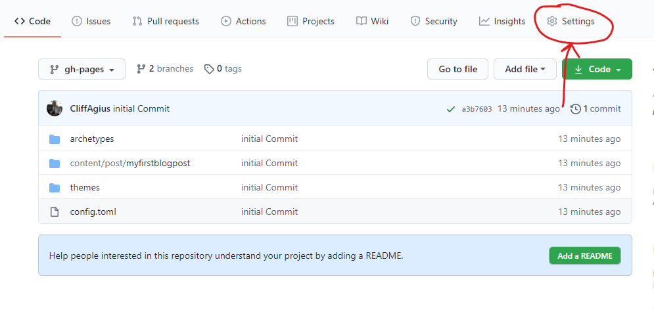The height and width of the screenshot is (310, 654).
Task: Click the myfirstblogpost folder icon
Action: tap(55, 164)
